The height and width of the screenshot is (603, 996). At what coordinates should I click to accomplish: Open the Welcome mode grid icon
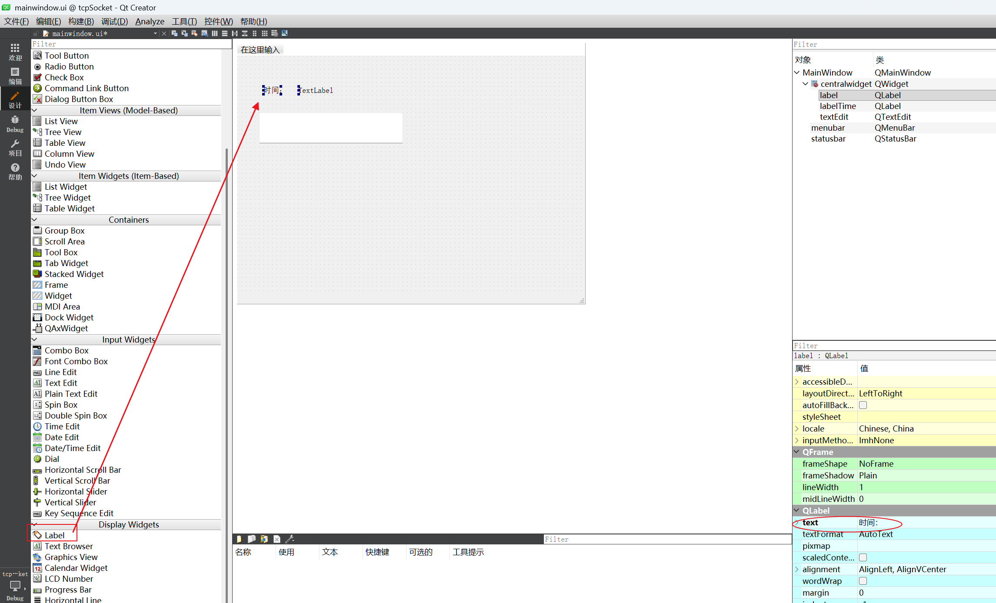pos(15,52)
